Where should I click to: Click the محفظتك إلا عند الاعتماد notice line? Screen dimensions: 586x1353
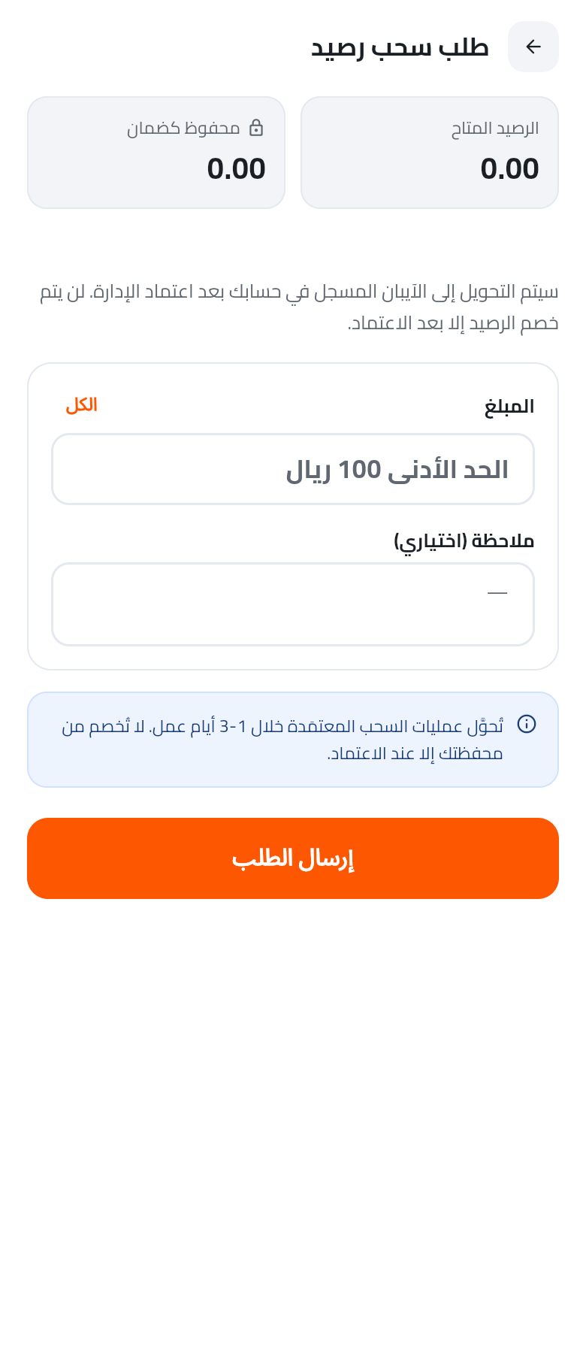[415, 753]
